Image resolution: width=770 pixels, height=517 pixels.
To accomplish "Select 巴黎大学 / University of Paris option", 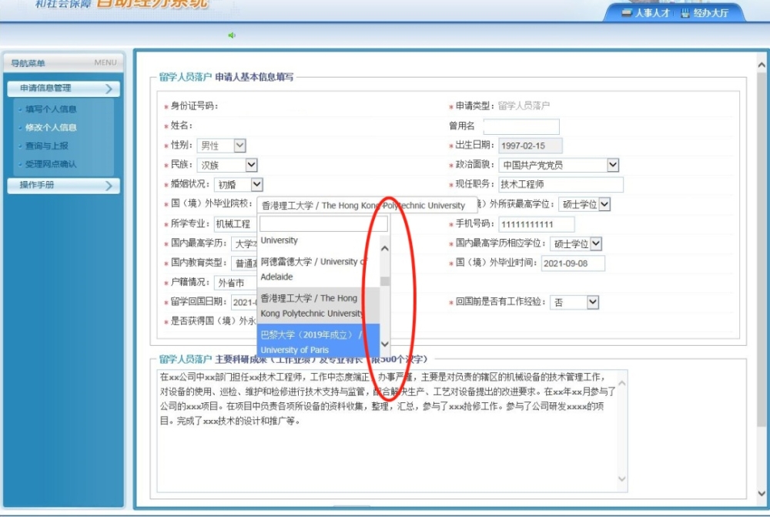I will click(x=318, y=341).
